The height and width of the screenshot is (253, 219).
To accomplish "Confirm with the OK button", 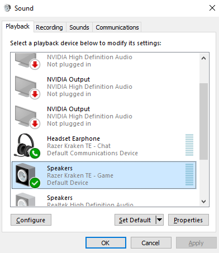I will tap(106, 243).
